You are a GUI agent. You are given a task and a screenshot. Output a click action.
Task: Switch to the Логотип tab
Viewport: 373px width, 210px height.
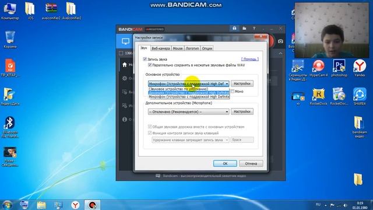click(x=192, y=48)
